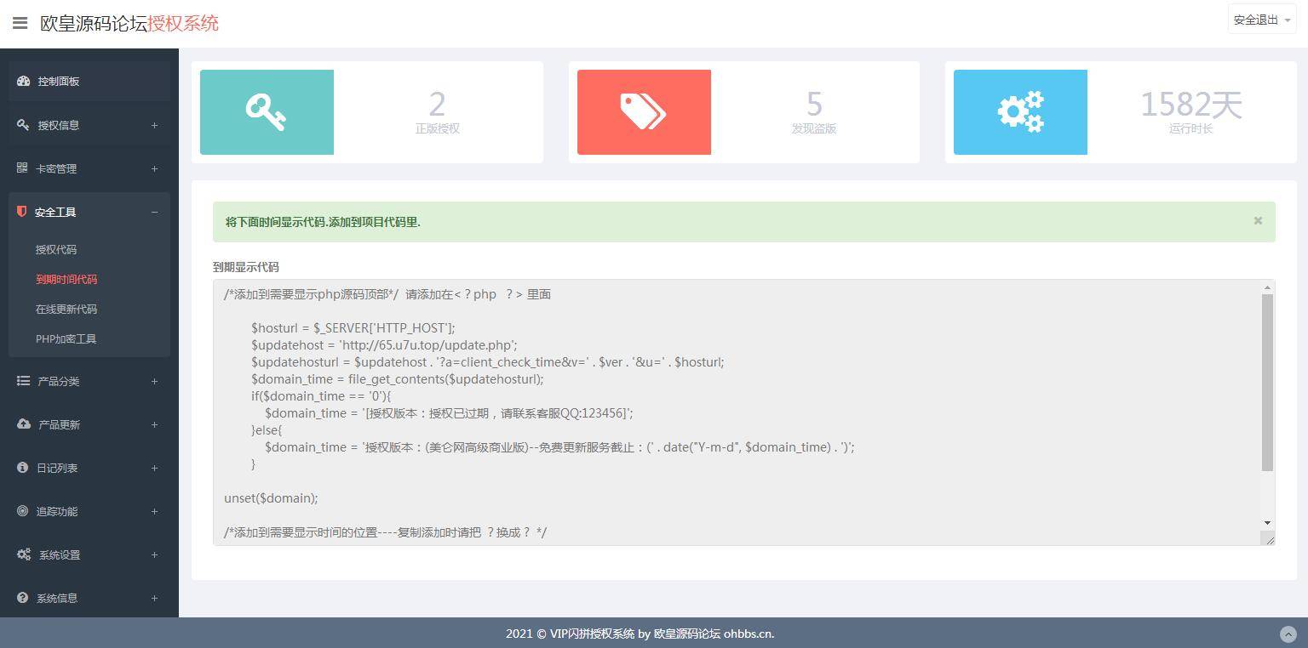Click the 控制面板 dashboard icon
Image resolution: width=1308 pixels, height=648 pixels.
(x=23, y=81)
